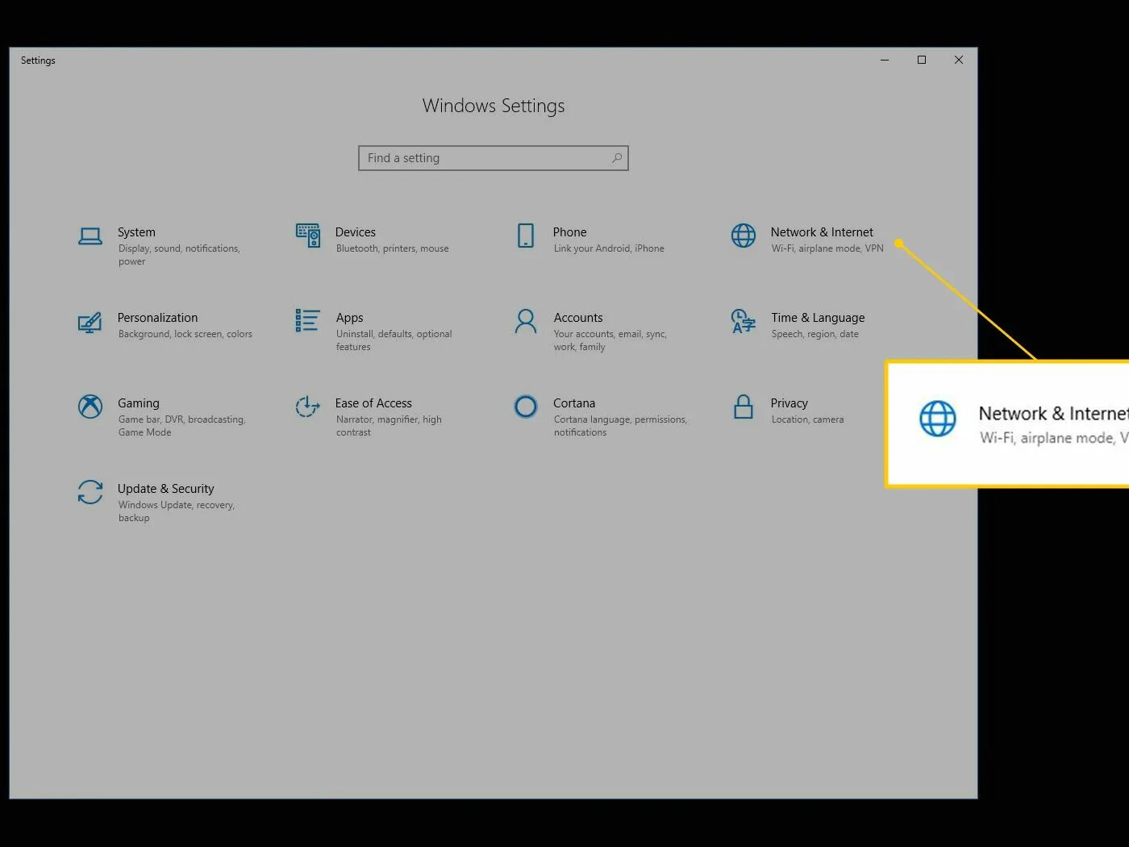This screenshot has height=847, width=1129.
Task: Click inside the Find a setting field
Action: (494, 158)
